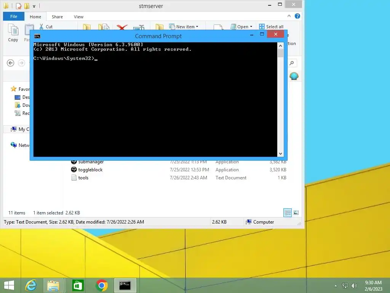Select the submanager application file
Viewport: 390px width, 293px height.
point(91,162)
